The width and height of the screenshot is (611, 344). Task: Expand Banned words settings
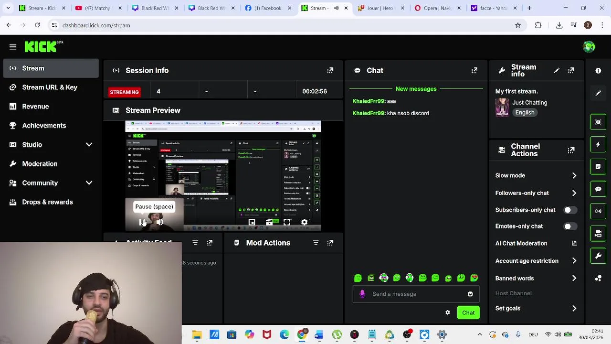click(x=574, y=278)
